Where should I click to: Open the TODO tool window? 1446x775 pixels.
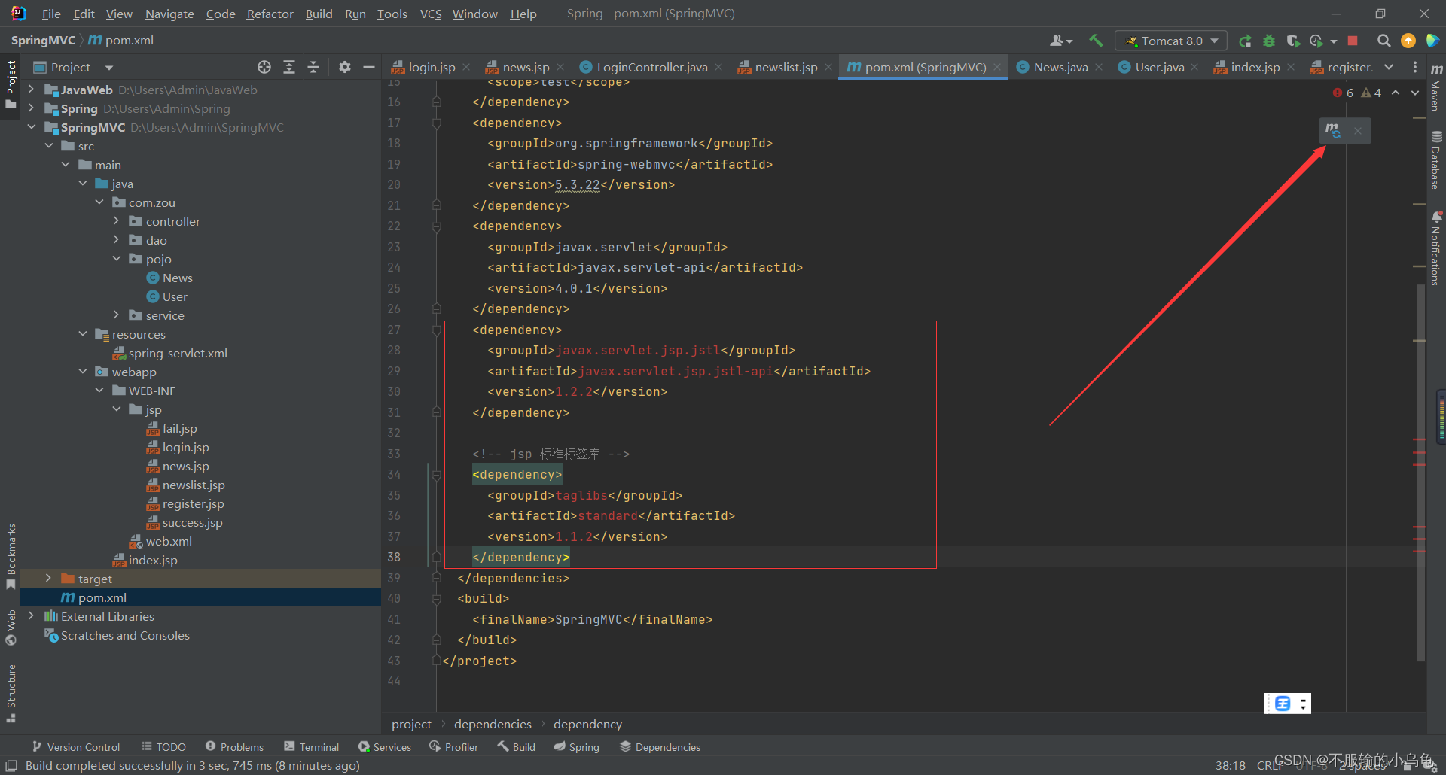click(x=163, y=746)
